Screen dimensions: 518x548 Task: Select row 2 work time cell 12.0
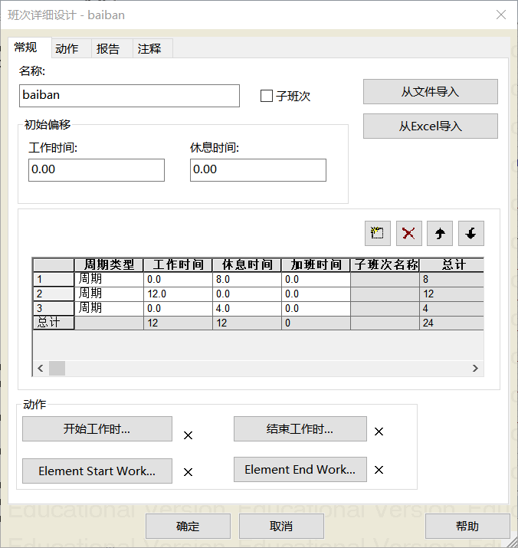(177, 294)
